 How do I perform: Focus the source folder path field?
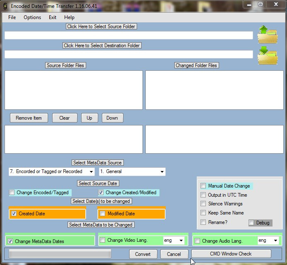click(x=129, y=35)
